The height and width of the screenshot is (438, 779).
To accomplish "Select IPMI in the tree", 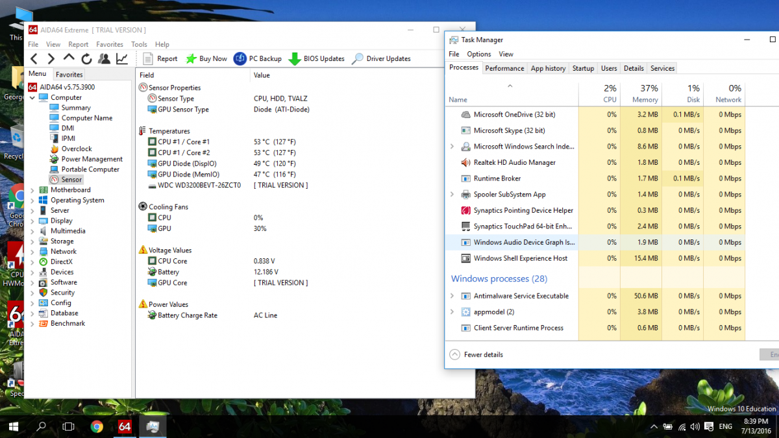I will click(x=62, y=138).
